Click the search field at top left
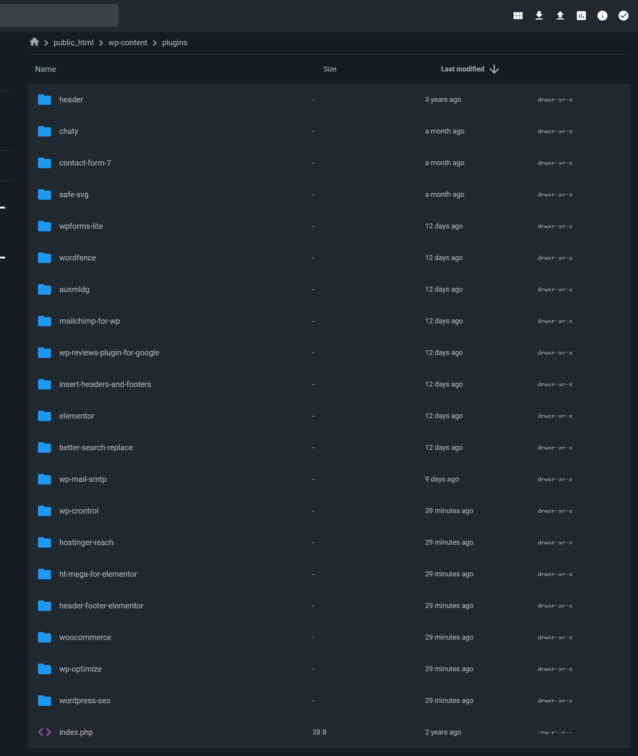The height and width of the screenshot is (756, 638). pyautogui.click(x=59, y=16)
